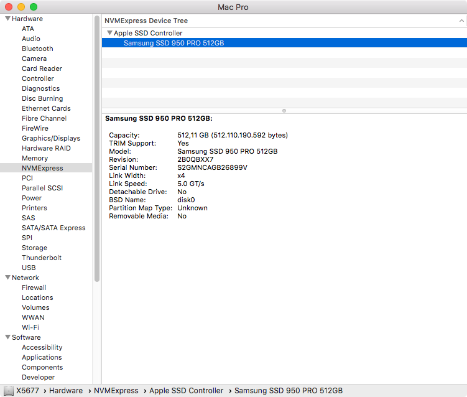
Task: Select Firewall under Network
Action: pyautogui.click(x=34, y=287)
